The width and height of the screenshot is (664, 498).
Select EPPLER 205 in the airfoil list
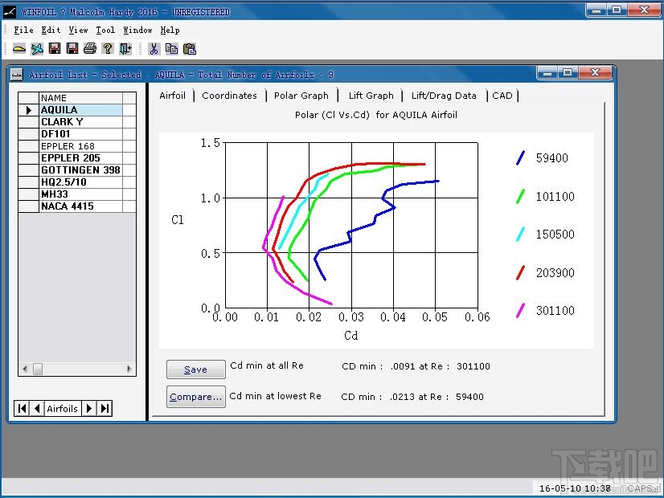(81, 157)
